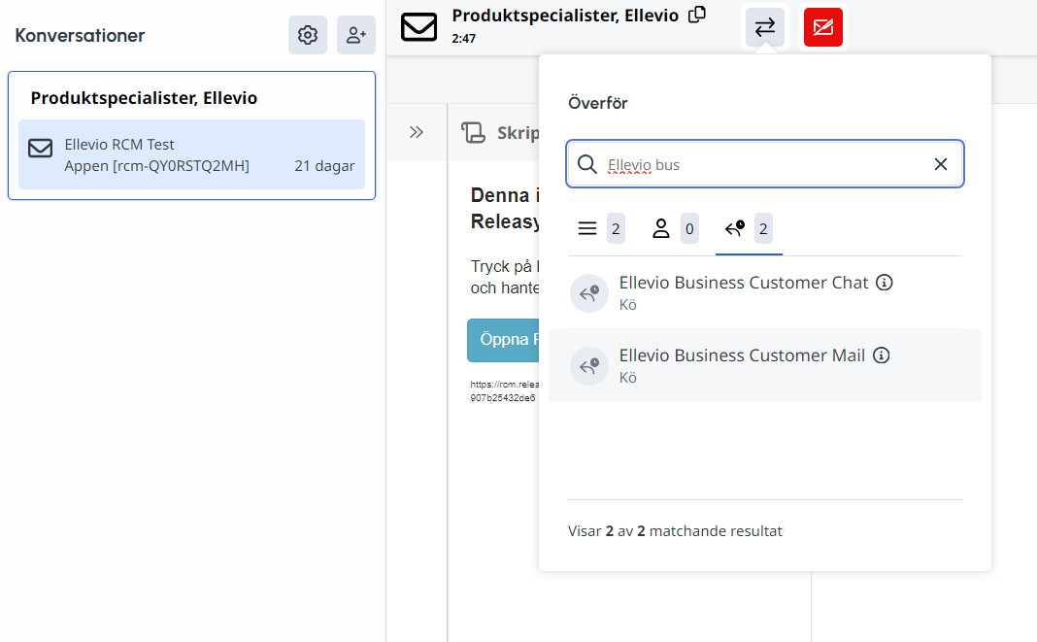1037x642 pixels.
Task: Show info for Ellevio Business Customer Chat
Action: [x=885, y=283]
